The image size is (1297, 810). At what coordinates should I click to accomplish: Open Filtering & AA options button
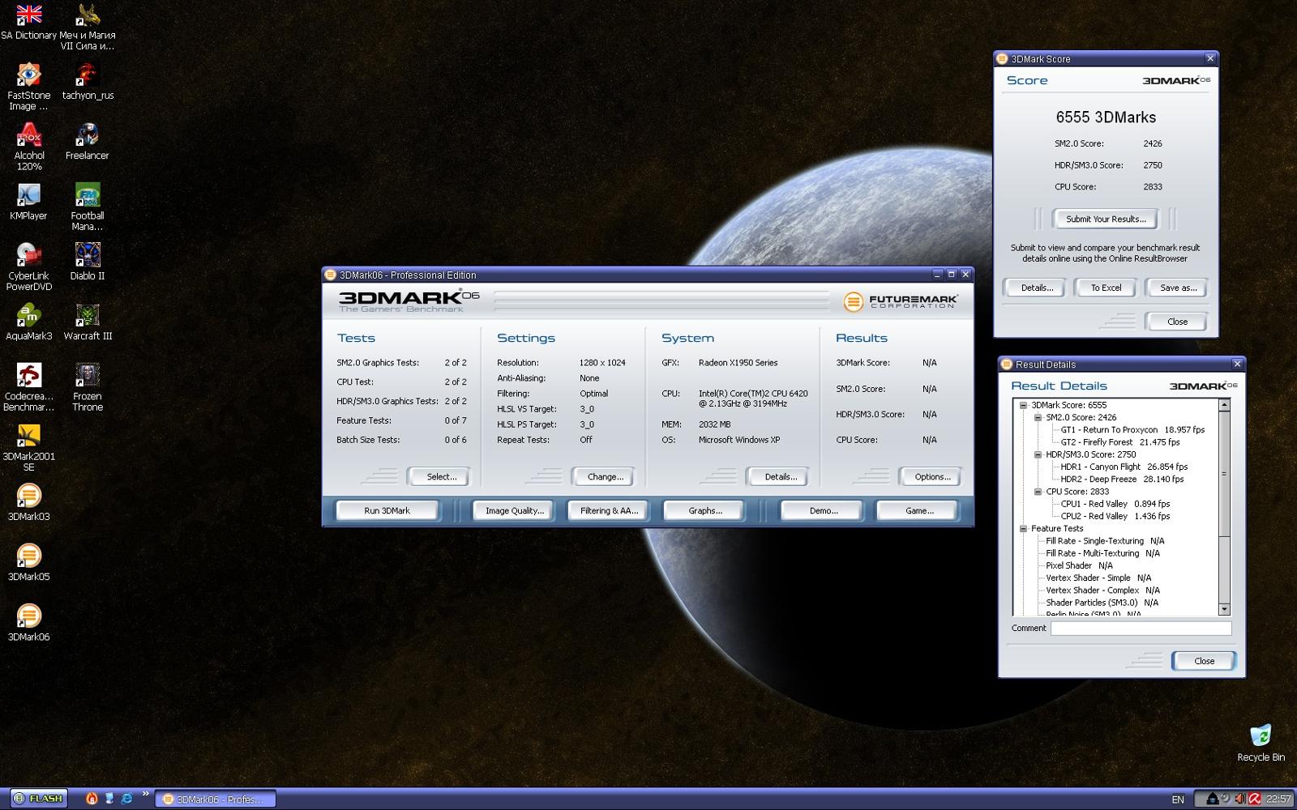pyautogui.click(x=609, y=510)
